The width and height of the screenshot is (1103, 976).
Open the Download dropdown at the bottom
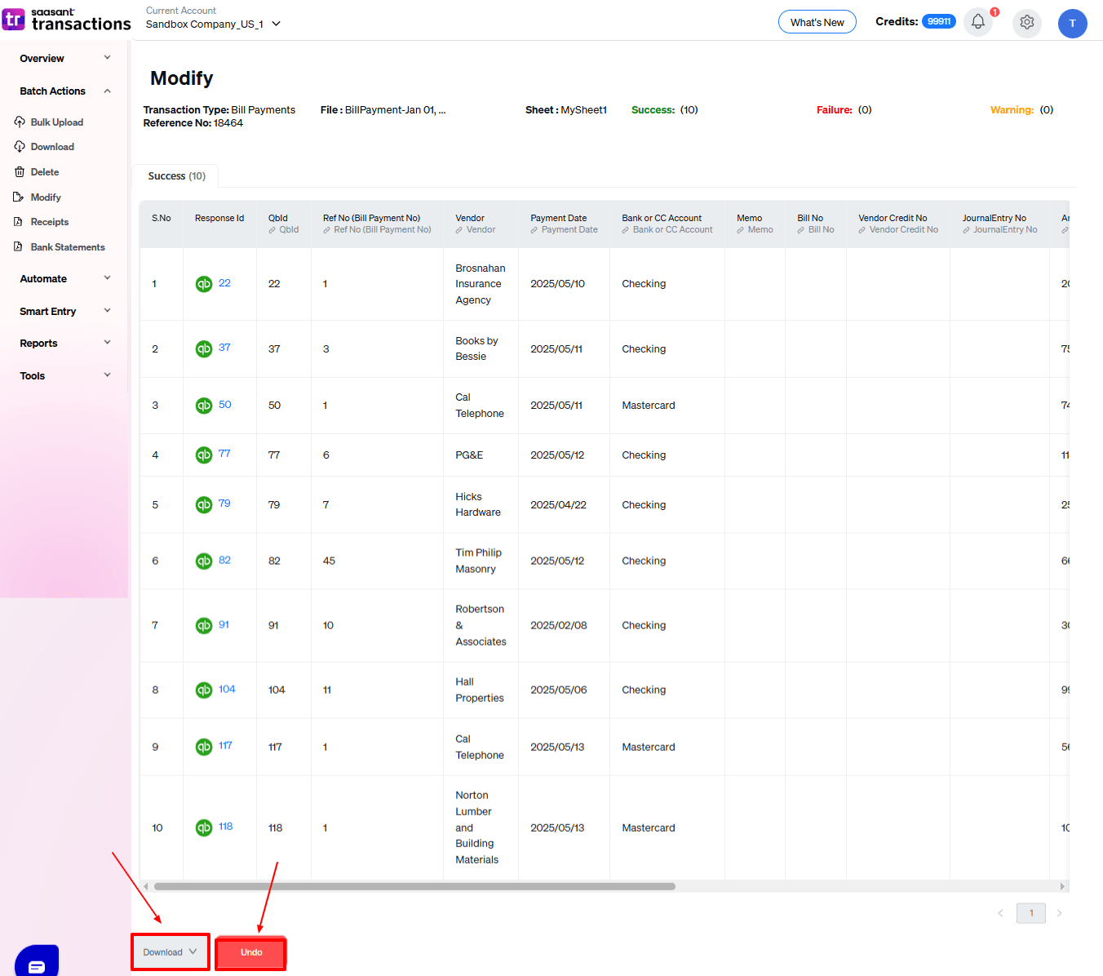click(171, 952)
